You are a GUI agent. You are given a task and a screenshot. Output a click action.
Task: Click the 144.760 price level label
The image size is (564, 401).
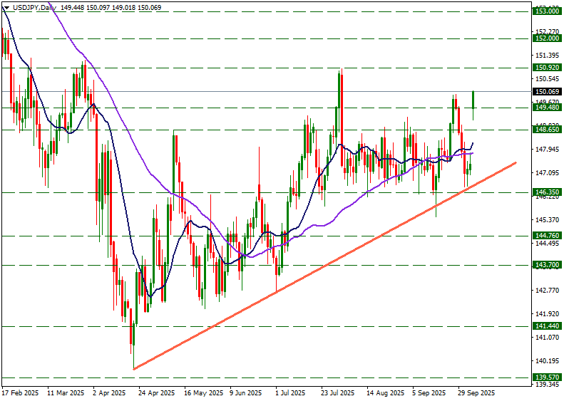(546, 236)
